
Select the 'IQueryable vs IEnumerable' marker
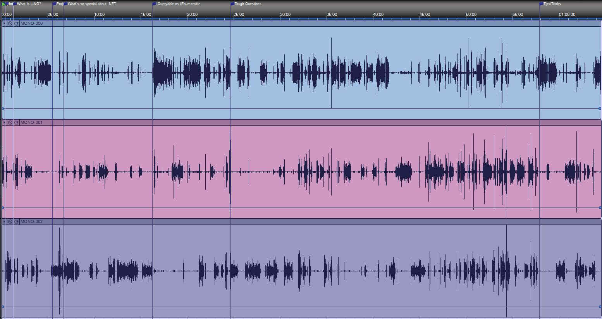[x=177, y=4]
